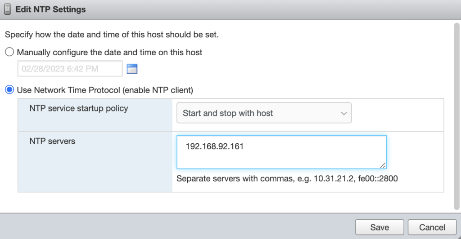Save the NTP settings

pyautogui.click(x=380, y=227)
